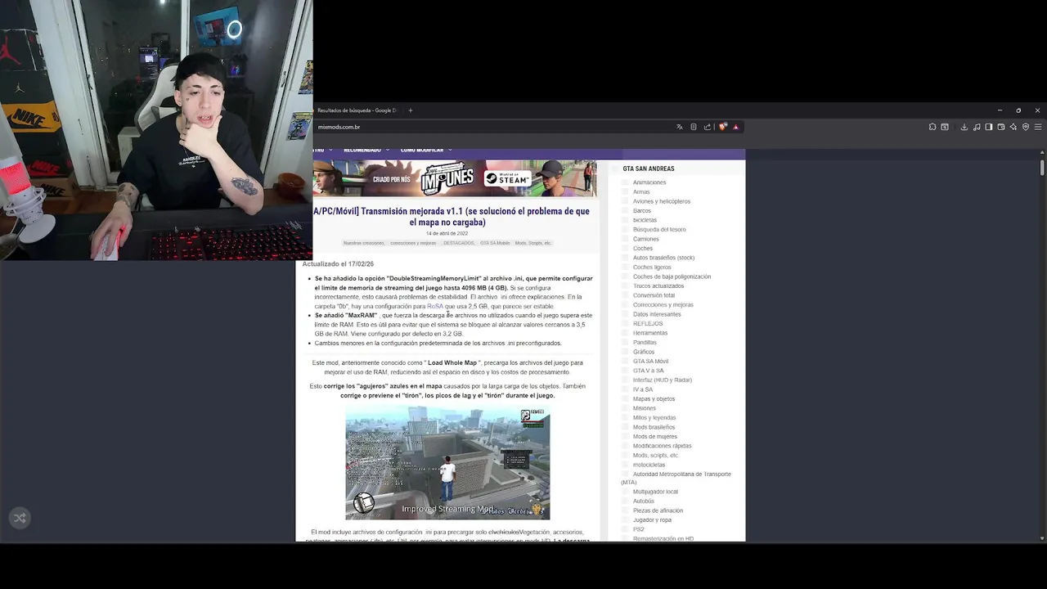This screenshot has height=589, width=1047.
Task: Open the Brave Wallet icon
Action: [1001, 127]
